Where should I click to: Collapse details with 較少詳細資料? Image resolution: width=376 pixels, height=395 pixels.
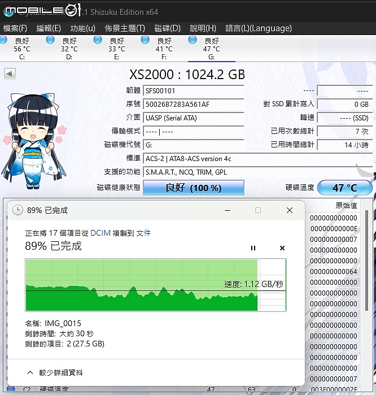(55, 372)
